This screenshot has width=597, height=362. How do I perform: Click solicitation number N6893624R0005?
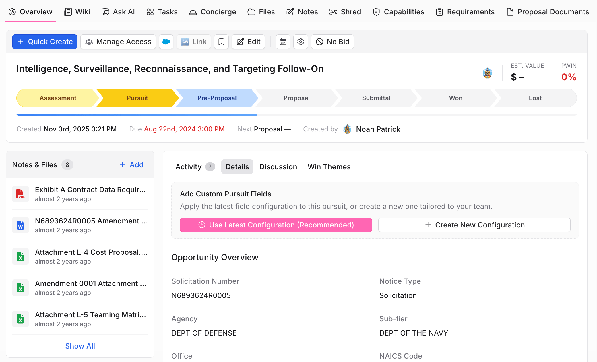[201, 295]
